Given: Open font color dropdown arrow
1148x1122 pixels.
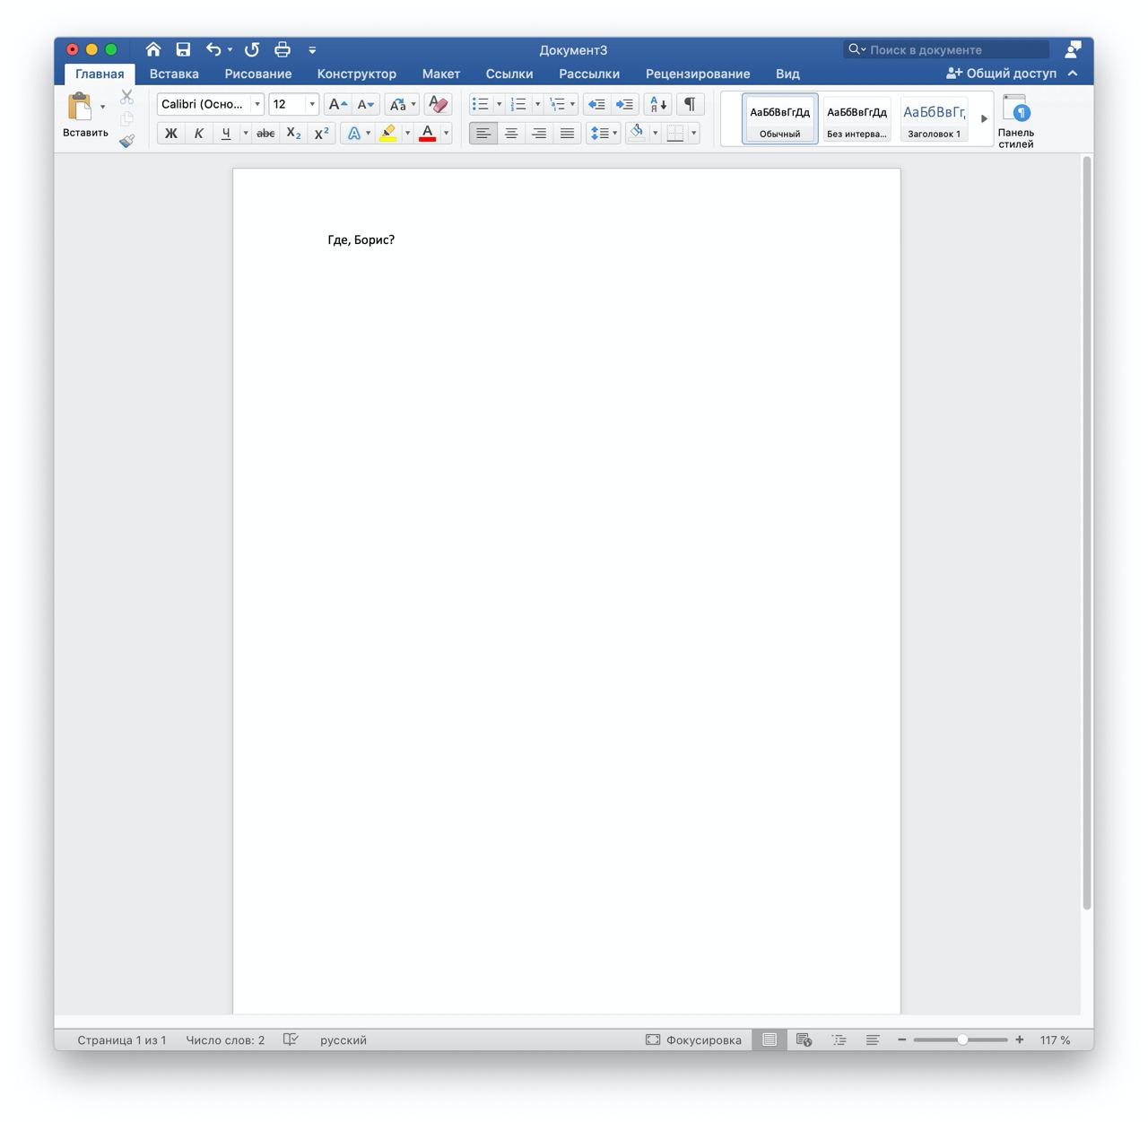Looking at the screenshot, I should tap(446, 133).
